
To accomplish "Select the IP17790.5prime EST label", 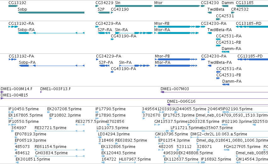I will (111, 109).
